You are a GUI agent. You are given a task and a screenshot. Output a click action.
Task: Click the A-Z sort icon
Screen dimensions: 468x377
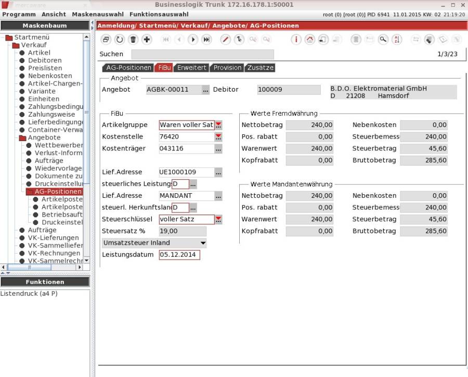point(397,40)
